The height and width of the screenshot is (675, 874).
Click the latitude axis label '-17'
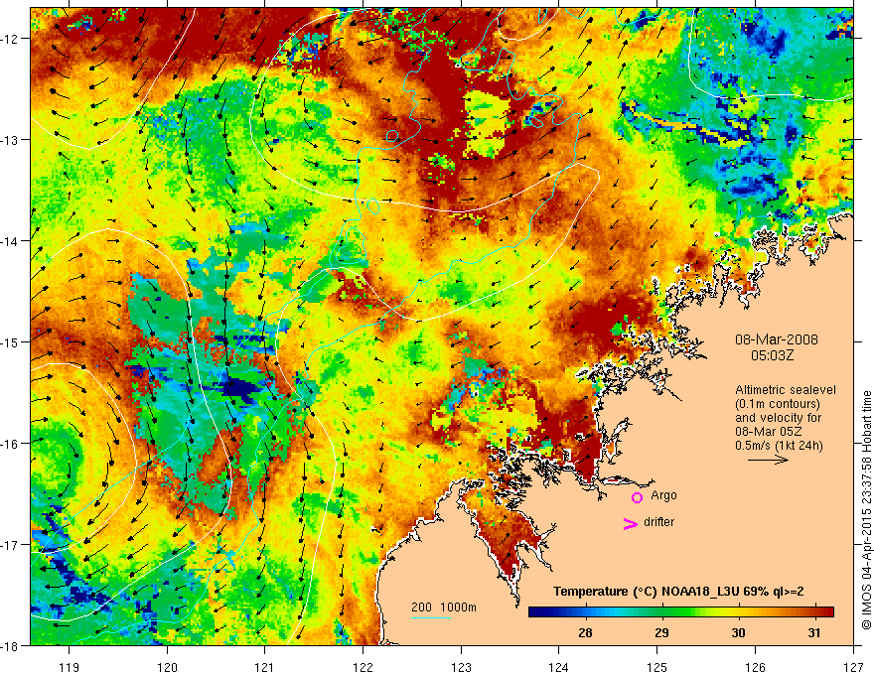(x=8, y=544)
